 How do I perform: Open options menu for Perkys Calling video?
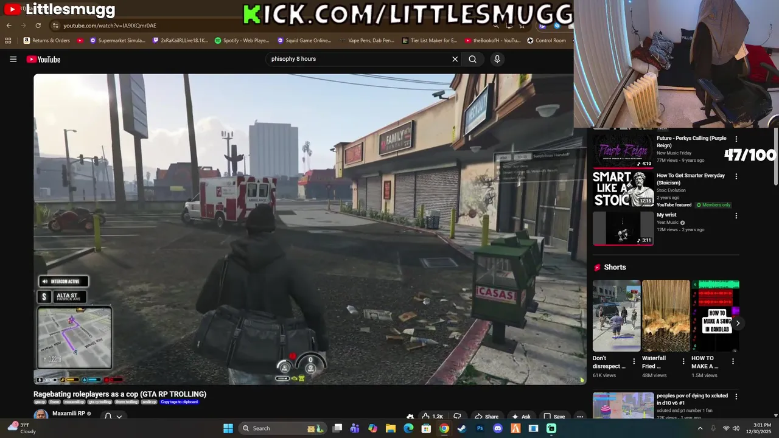click(x=736, y=139)
